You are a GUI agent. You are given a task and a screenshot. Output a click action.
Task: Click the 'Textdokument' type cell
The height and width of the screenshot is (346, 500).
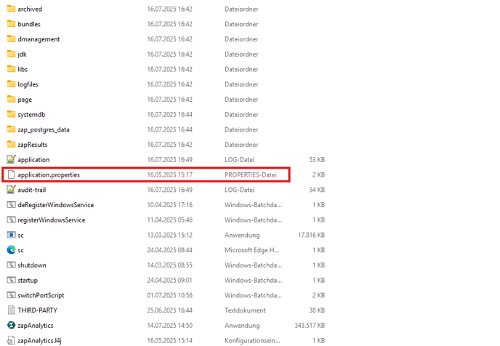(x=245, y=310)
